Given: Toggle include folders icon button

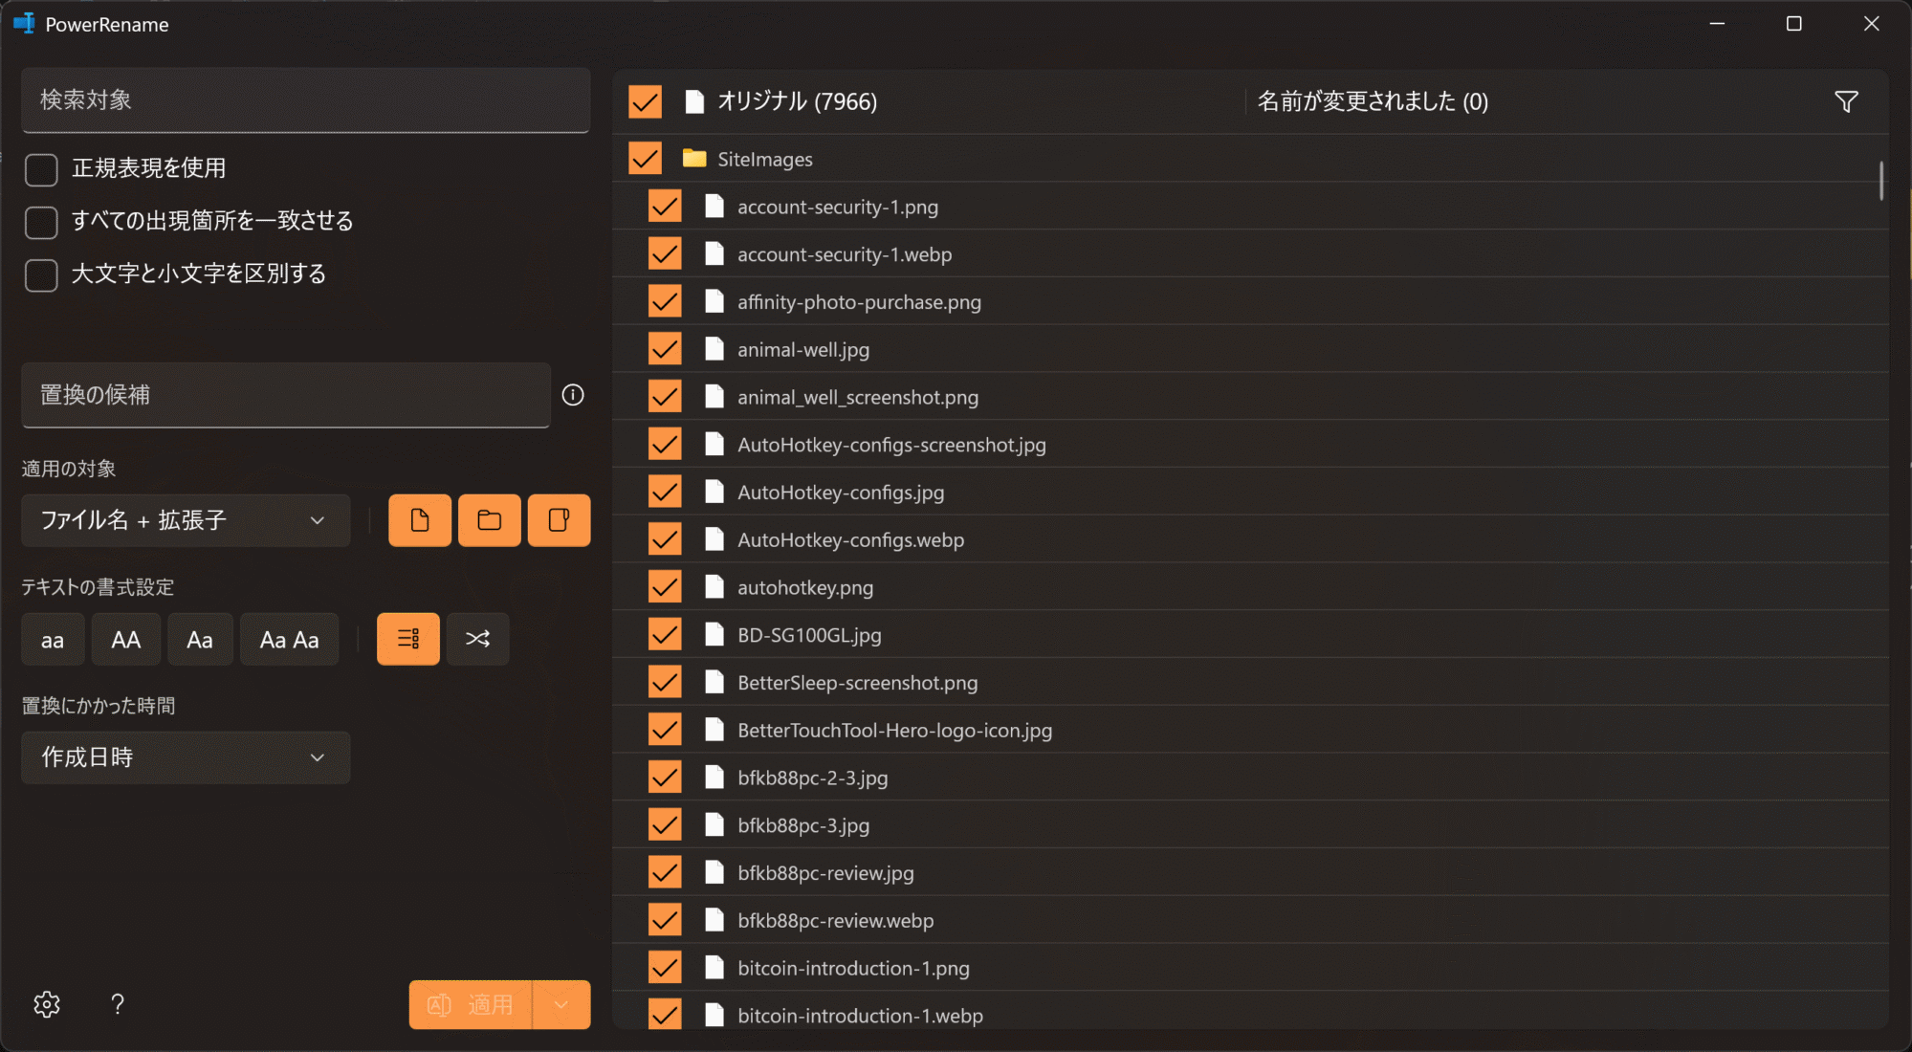Looking at the screenshot, I should click(489, 520).
